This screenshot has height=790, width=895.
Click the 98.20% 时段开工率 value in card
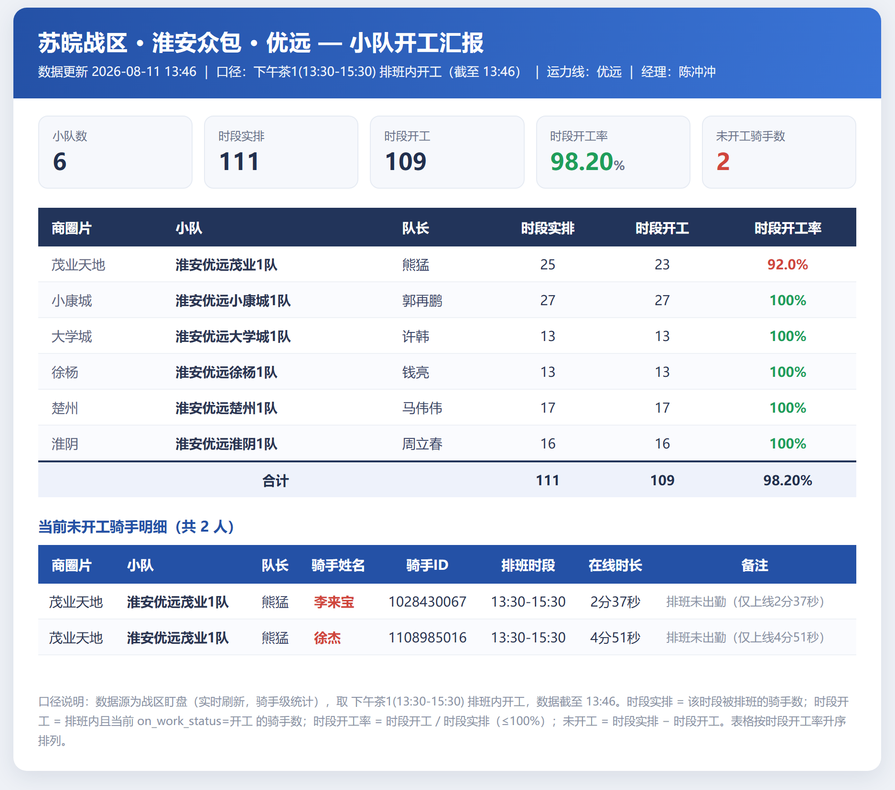[587, 161]
